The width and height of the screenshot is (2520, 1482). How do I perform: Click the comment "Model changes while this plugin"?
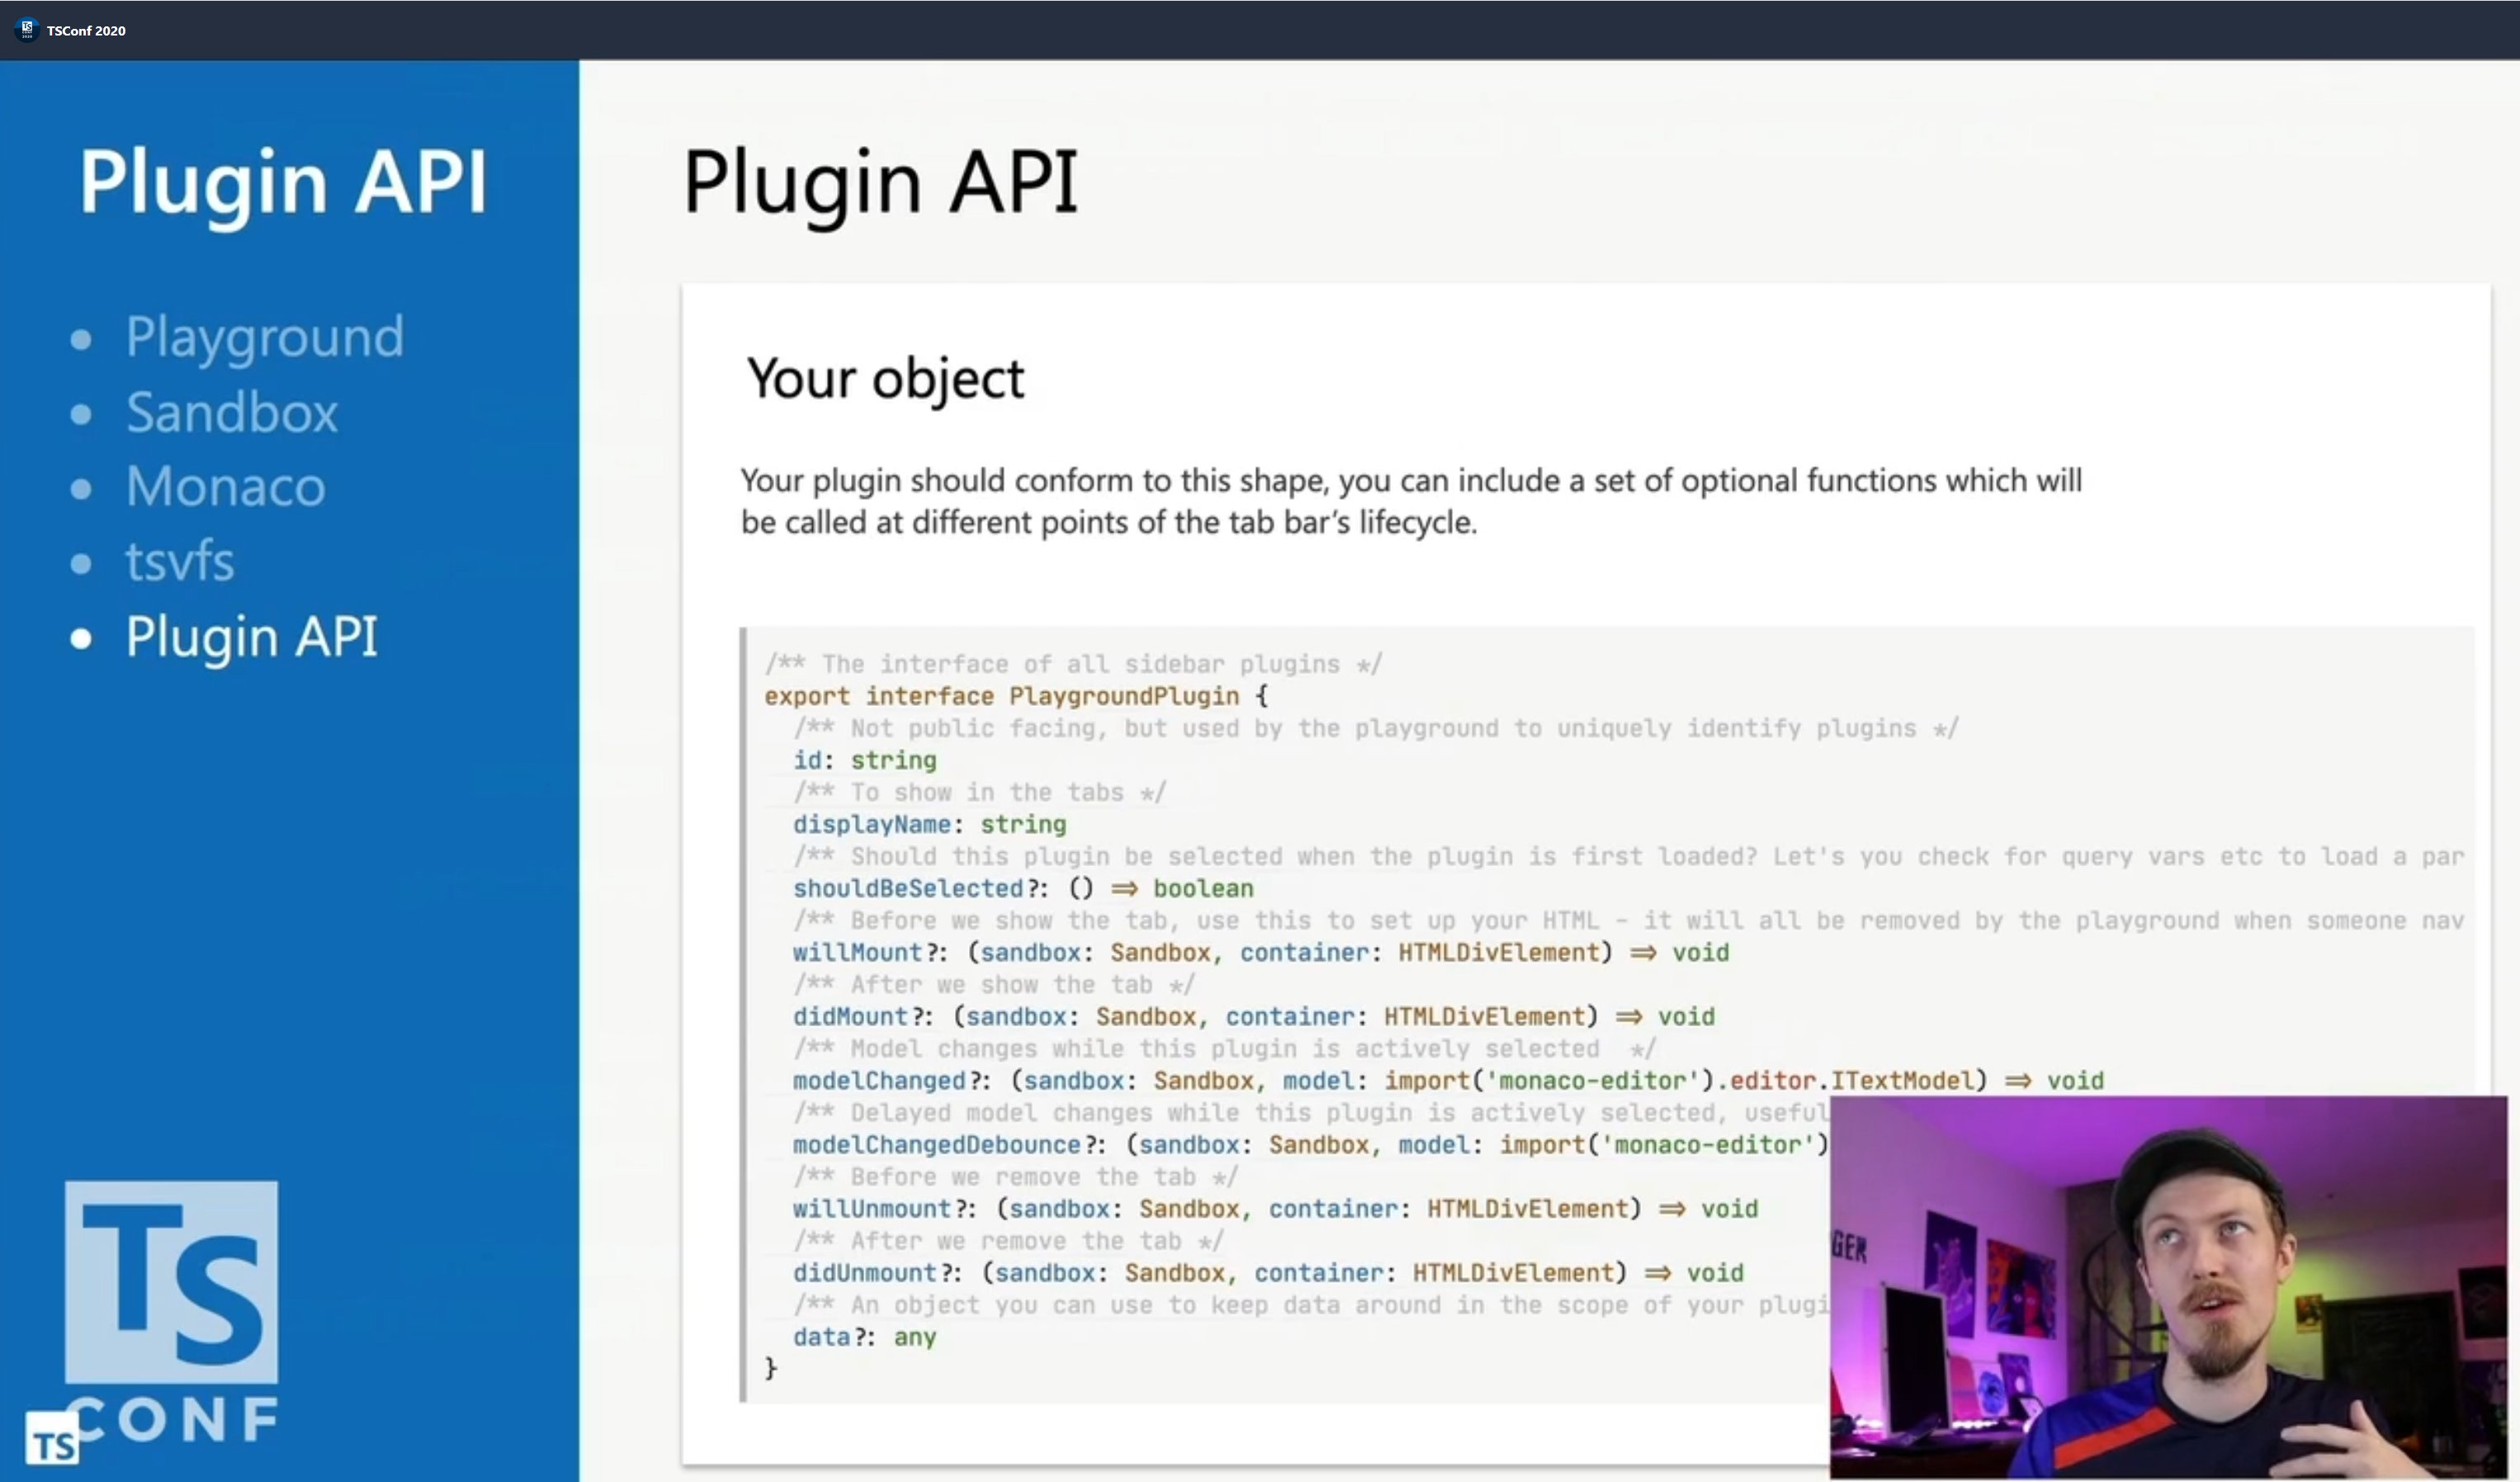1225,1048
